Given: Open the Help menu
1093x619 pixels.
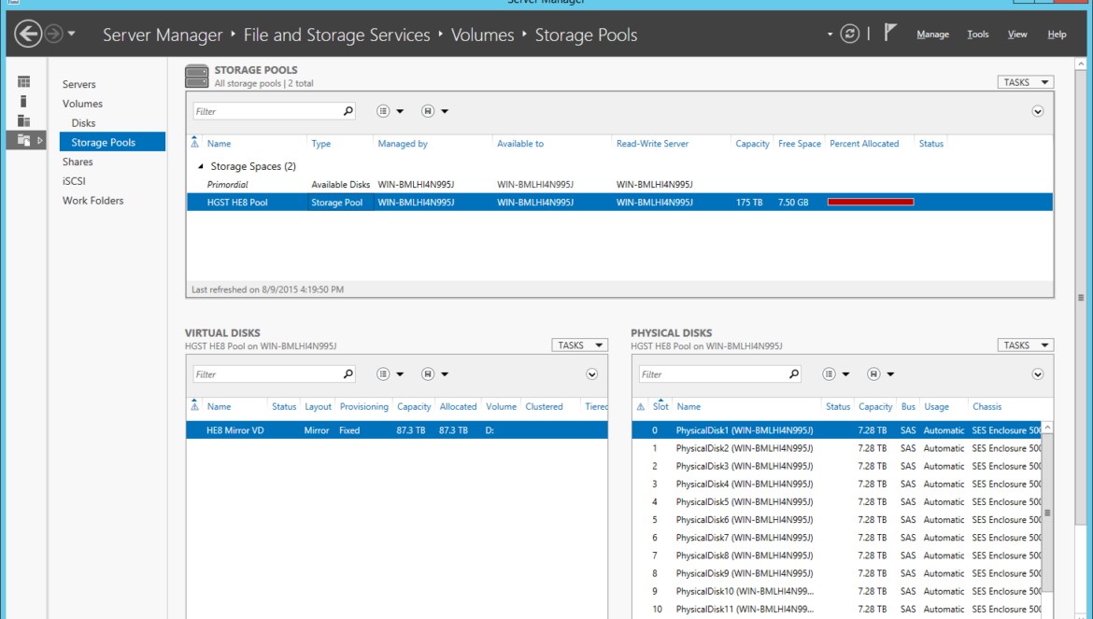Looking at the screenshot, I should [1057, 35].
